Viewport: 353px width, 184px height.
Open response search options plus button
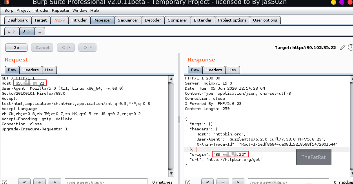223,182
